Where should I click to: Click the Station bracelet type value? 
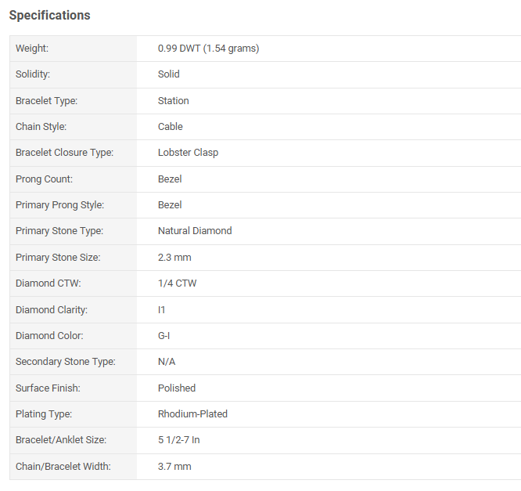[173, 101]
